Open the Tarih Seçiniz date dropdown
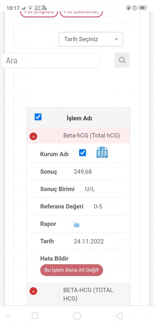This screenshot has width=154, height=326. 91,39
